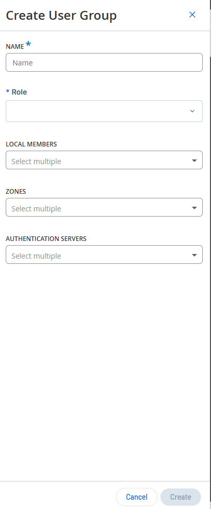Click caret arrow in Authentication Servers box
Image resolution: width=211 pixels, height=509 pixels.
tap(194, 255)
